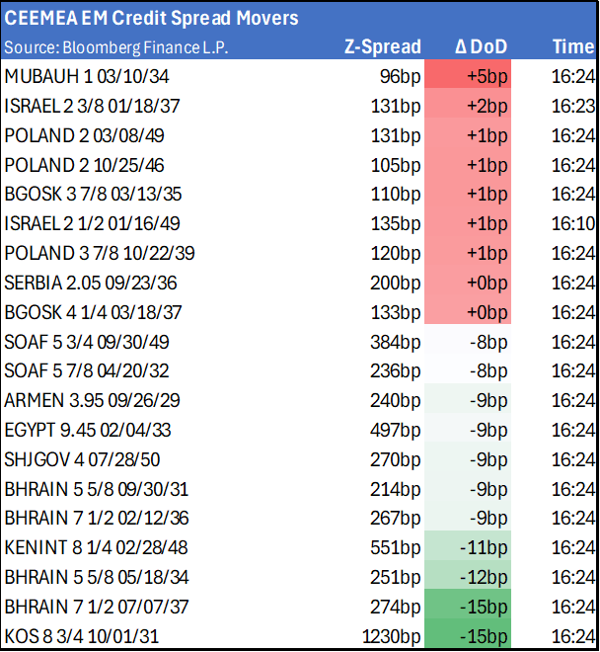Click the 1230bp Z-Spread value
600x652 pixels.
point(393,635)
